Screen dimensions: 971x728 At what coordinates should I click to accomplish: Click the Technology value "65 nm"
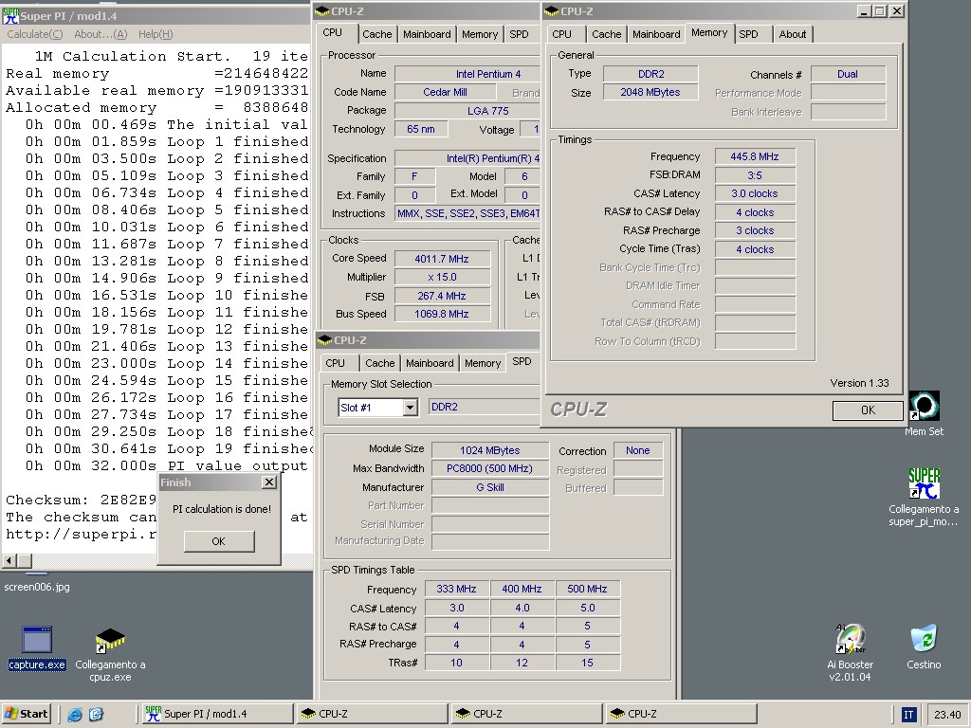[421, 129]
